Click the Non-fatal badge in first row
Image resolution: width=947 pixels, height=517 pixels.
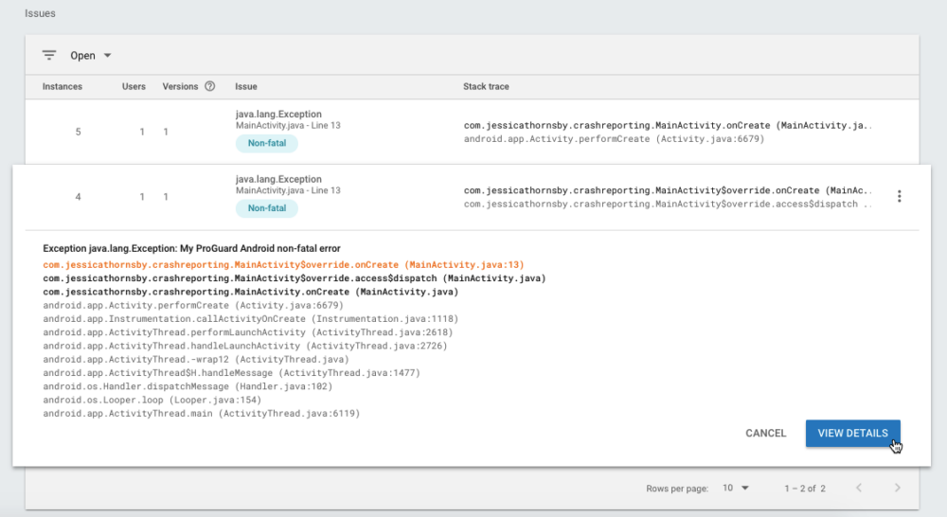pyautogui.click(x=266, y=143)
